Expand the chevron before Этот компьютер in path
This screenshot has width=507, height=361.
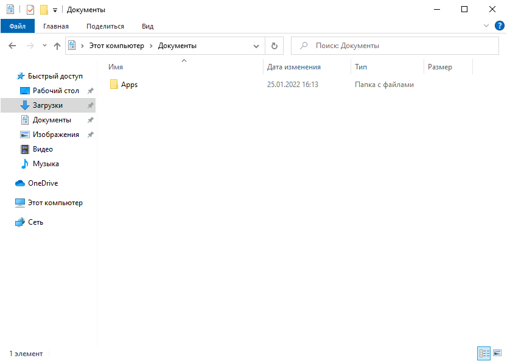[x=82, y=46]
